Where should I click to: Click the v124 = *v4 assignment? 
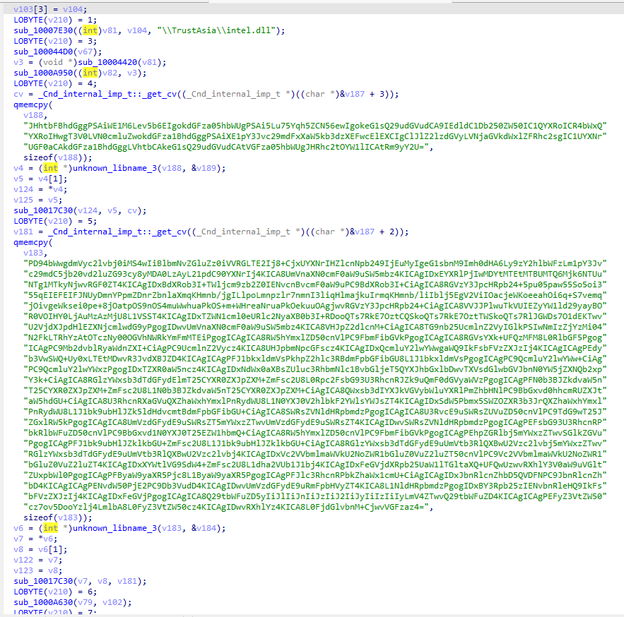[x=40, y=190]
